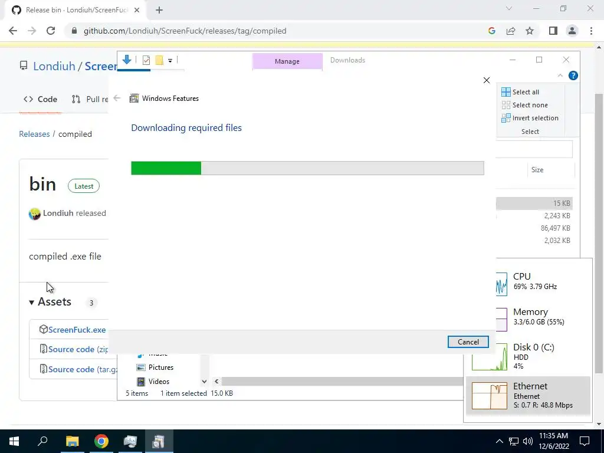Open Videos in Explorer navigation pane
The image size is (604, 453).
(x=153, y=382)
